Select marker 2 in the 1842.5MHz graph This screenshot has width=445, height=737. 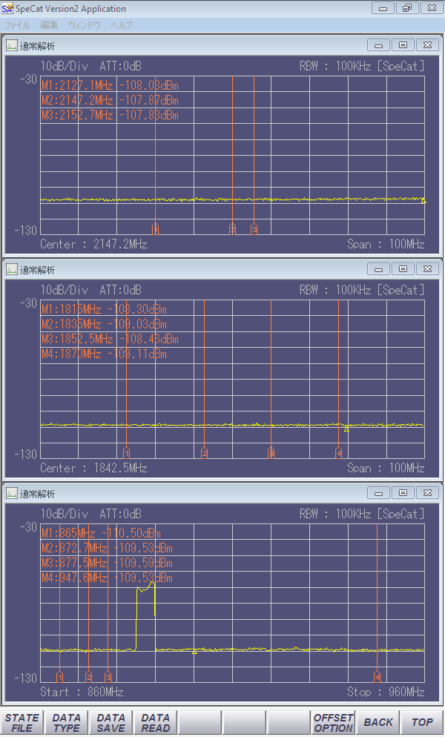point(204,452)
